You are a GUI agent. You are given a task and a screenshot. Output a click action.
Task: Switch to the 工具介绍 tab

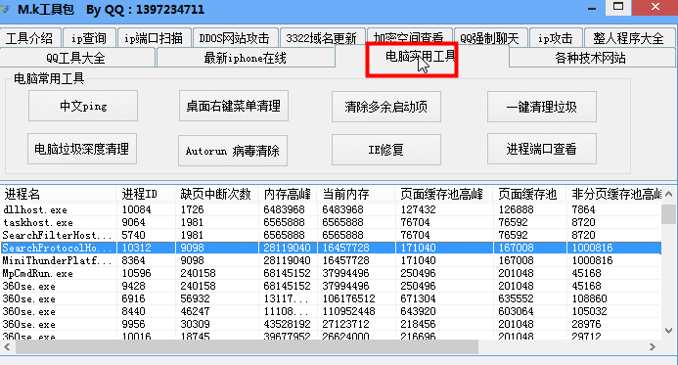point(30,37)
